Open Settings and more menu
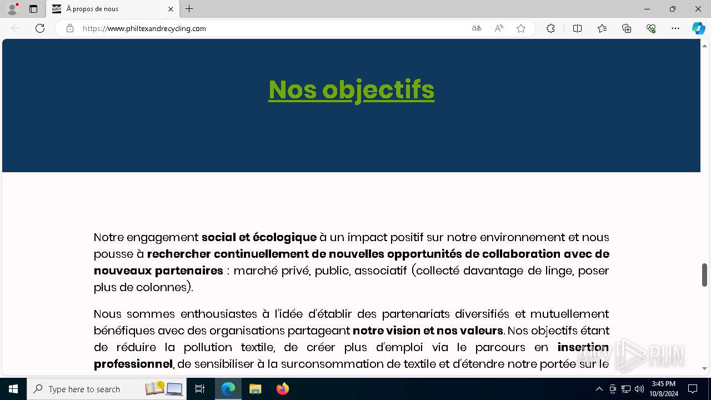This screenshot has width=711, height=400. (675, 28)
